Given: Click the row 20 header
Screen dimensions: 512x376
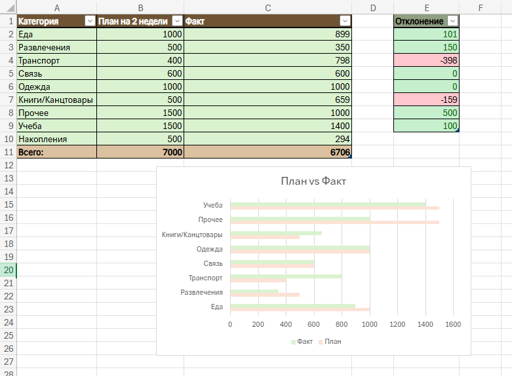Looking at the screenshot, I should 8,270.
